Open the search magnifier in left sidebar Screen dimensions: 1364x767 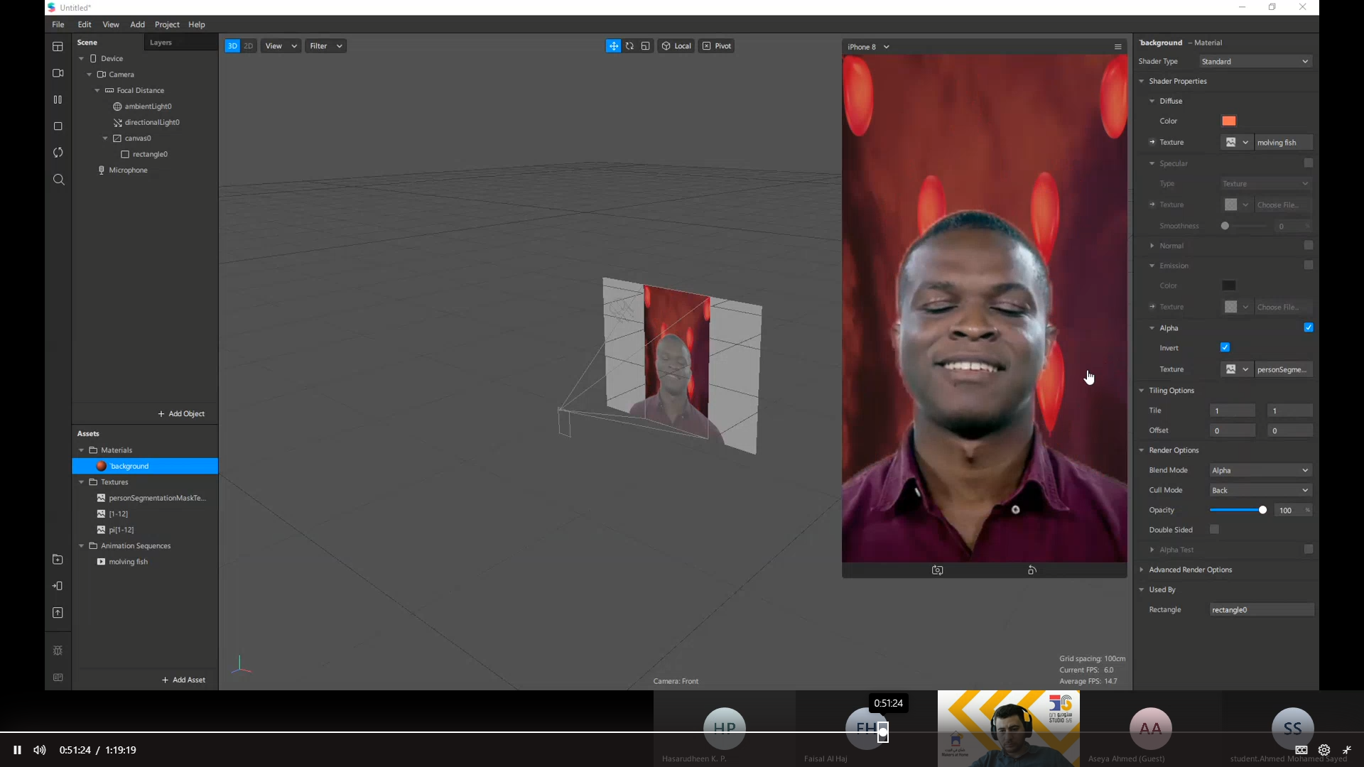(x=58, y=180)
